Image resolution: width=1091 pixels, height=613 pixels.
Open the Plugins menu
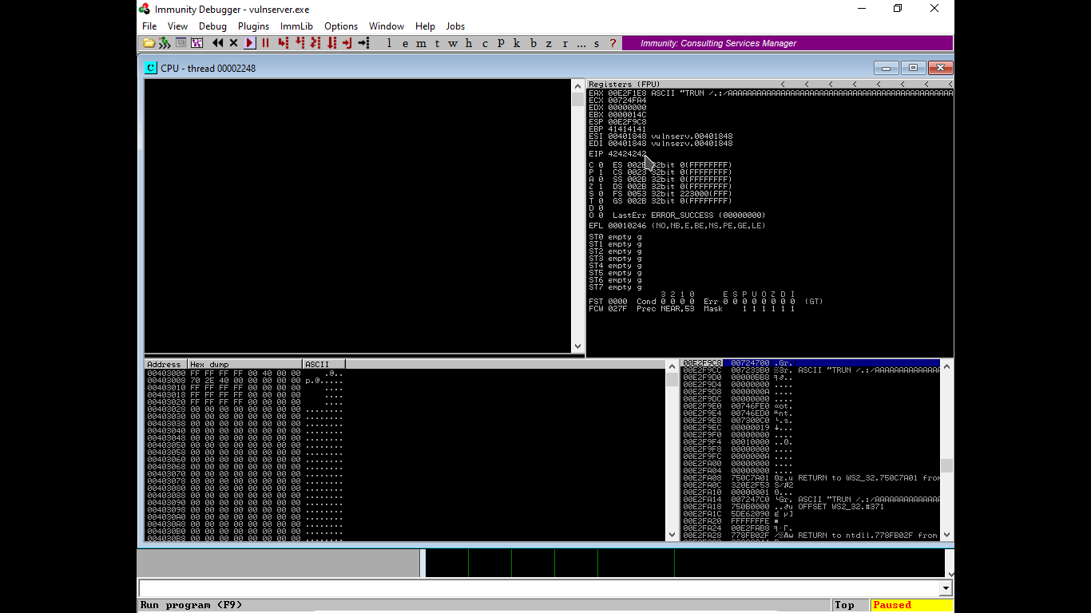pos(253,26)
